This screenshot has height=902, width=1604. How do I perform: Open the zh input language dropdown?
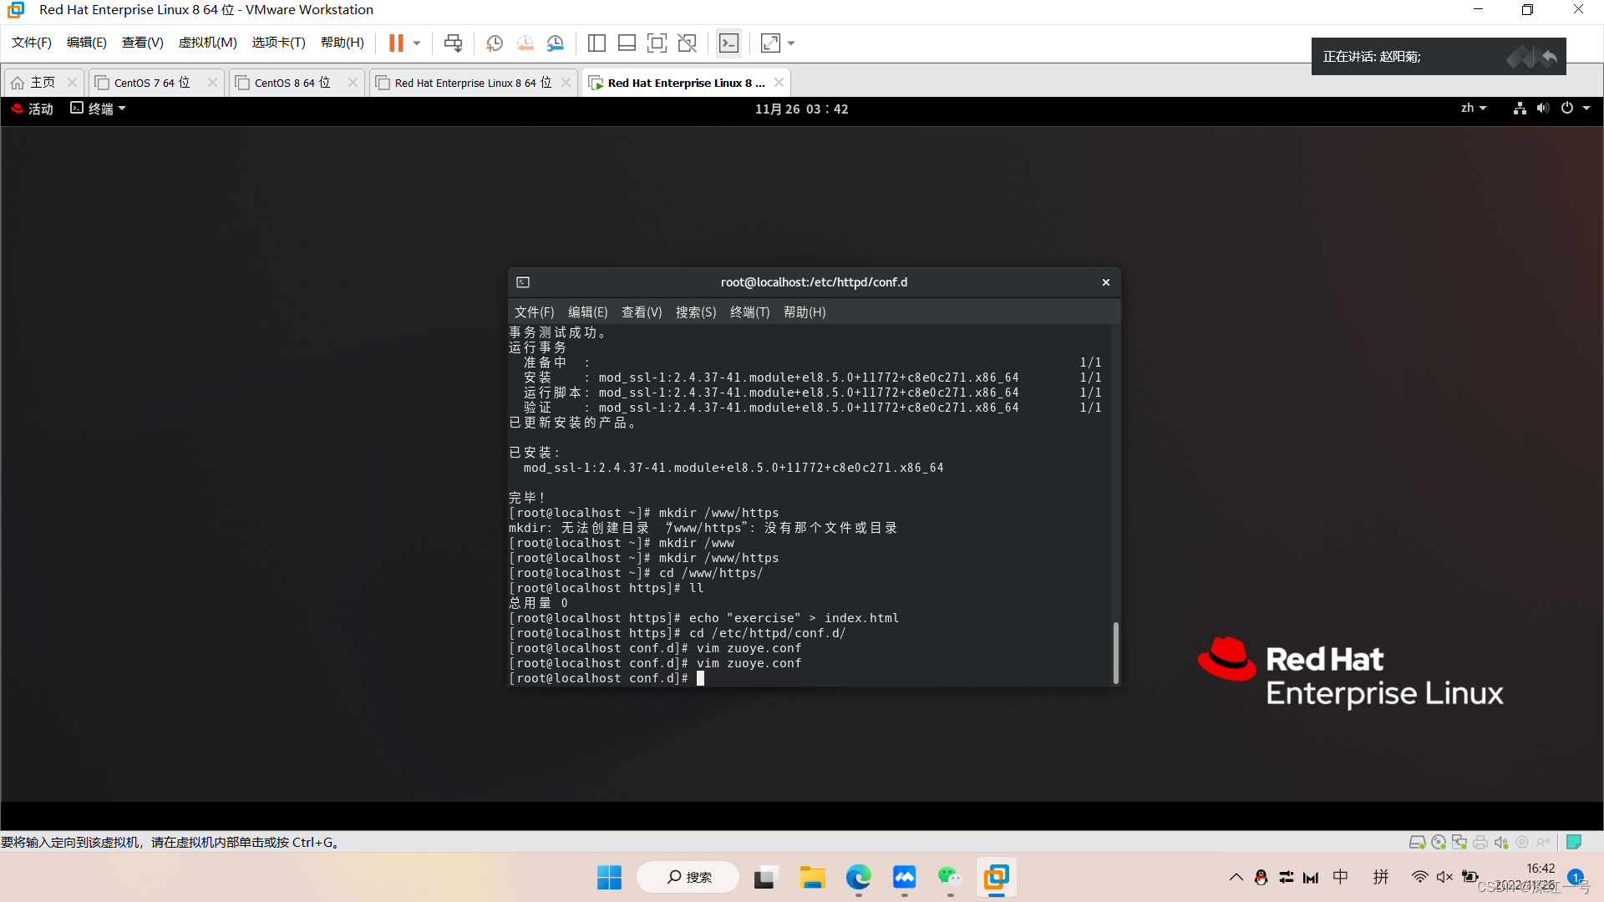1473,109
